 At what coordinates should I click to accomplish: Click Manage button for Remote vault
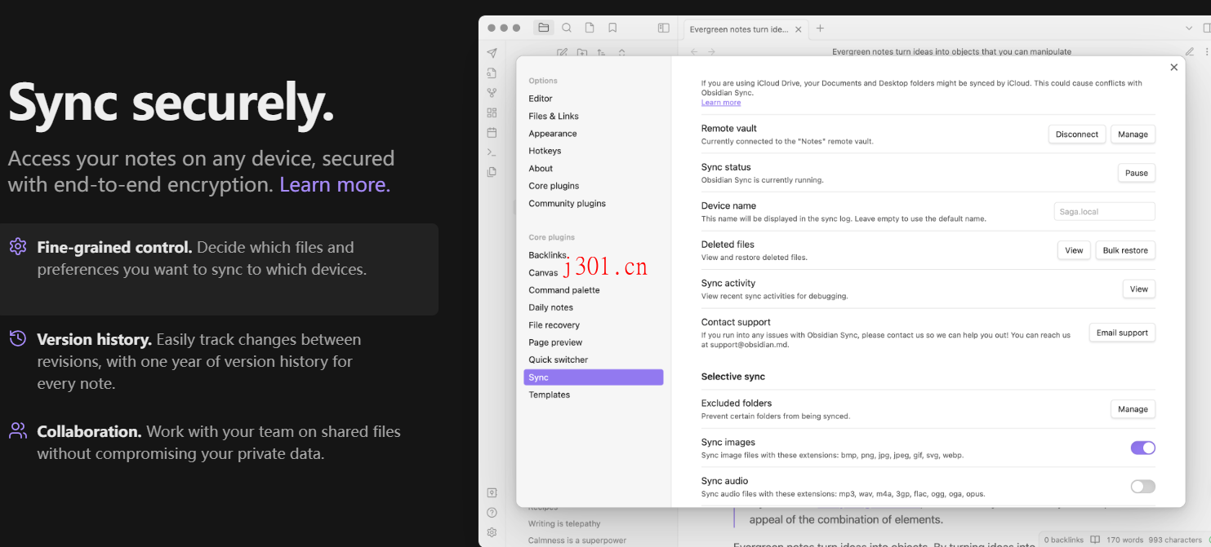click(x=1133, y=135)
